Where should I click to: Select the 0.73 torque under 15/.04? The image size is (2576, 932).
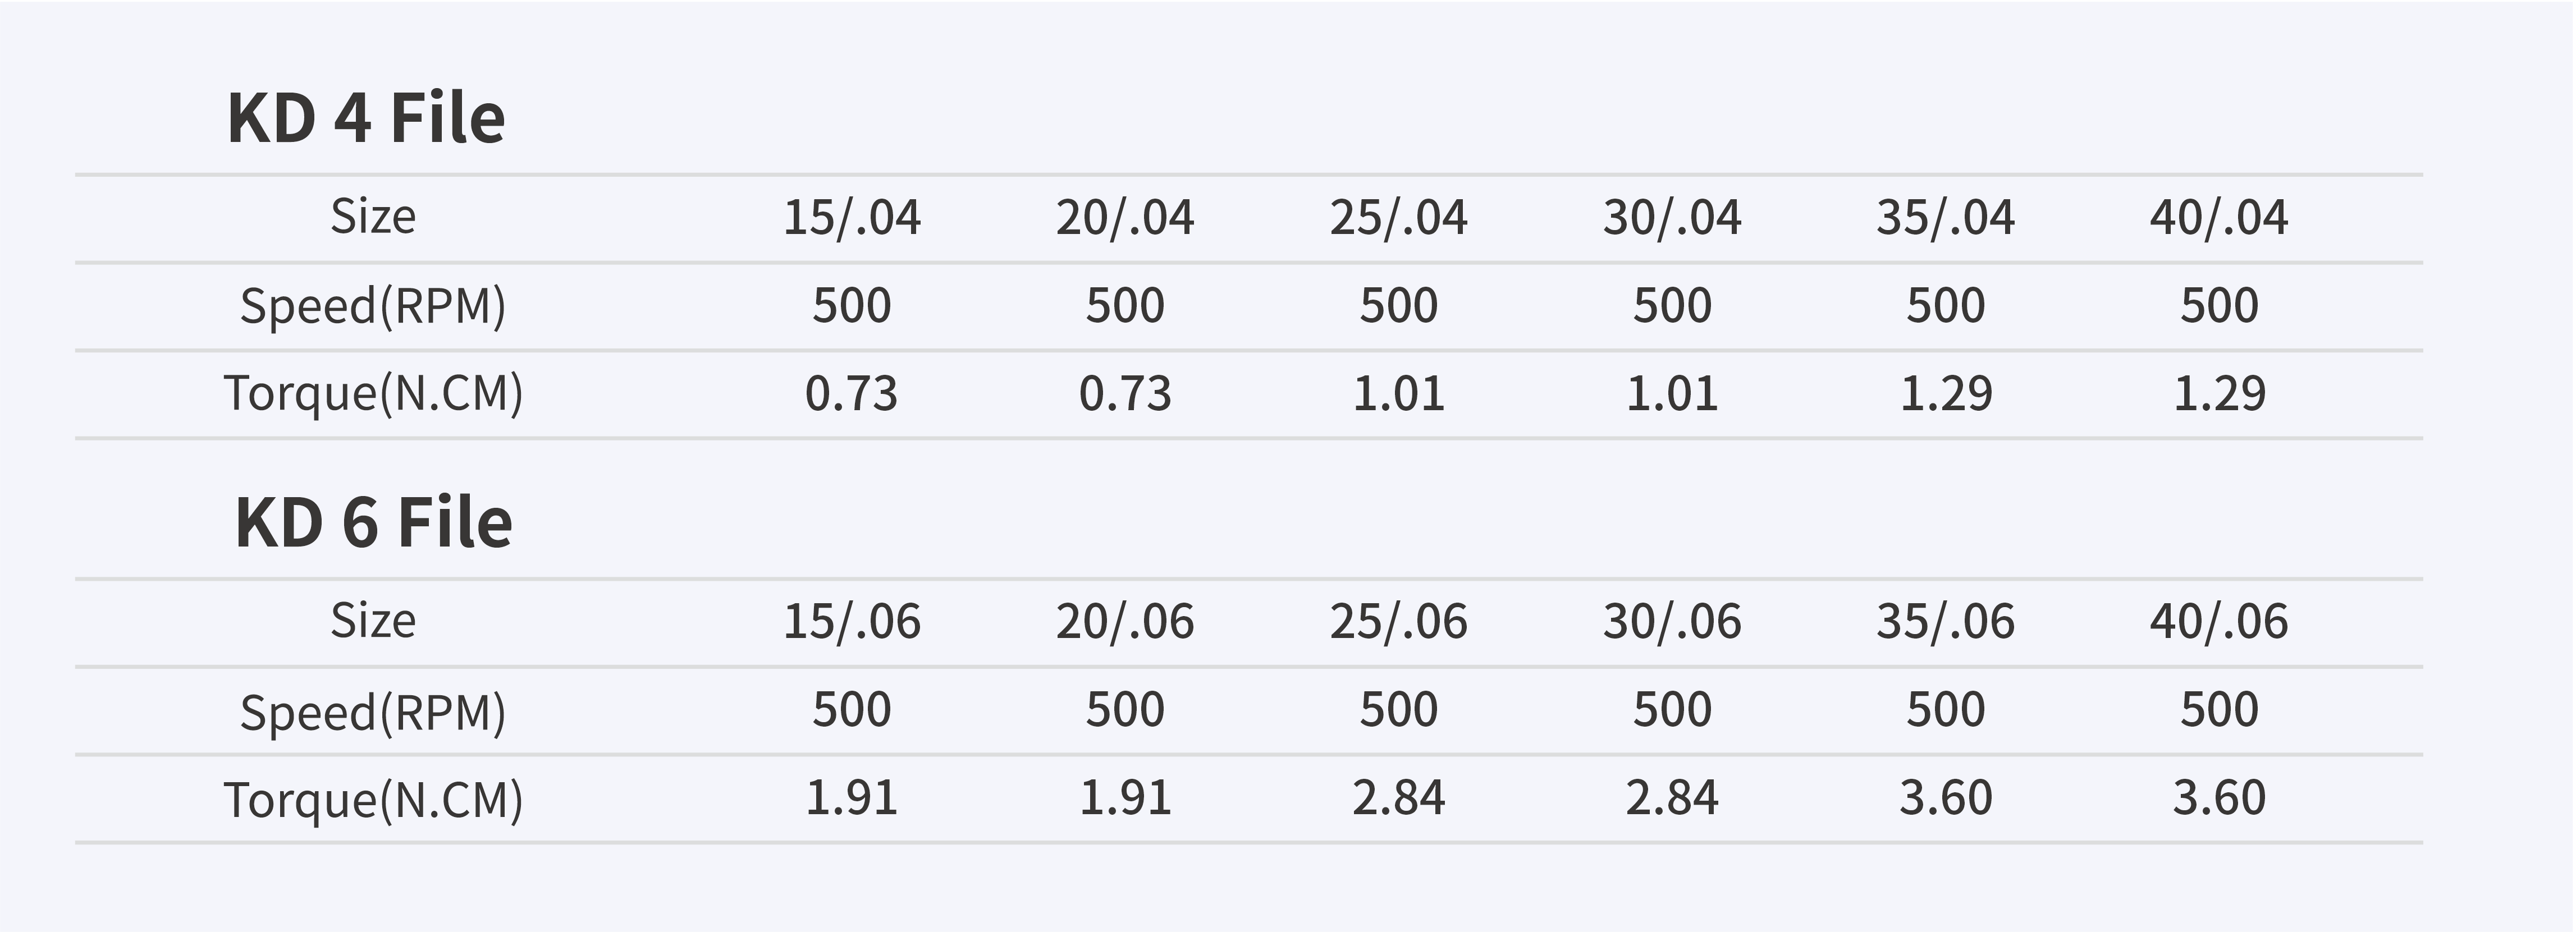(x=851, y=394)
